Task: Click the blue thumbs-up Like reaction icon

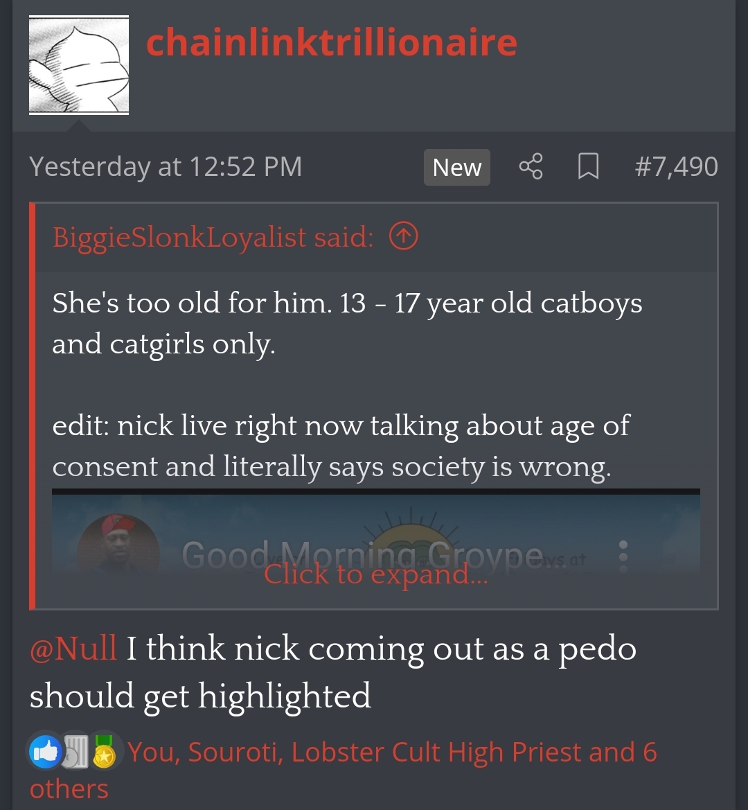Action: tap(46, 752)
